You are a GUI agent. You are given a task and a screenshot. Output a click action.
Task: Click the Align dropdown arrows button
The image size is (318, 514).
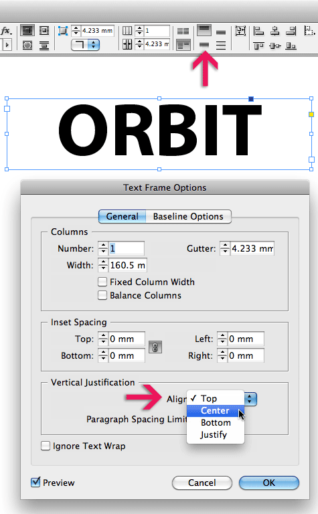point(250,399)
